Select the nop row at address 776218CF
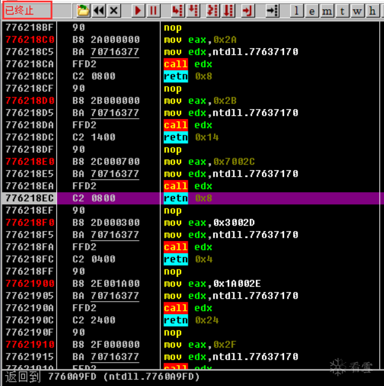 click(192, 88)
